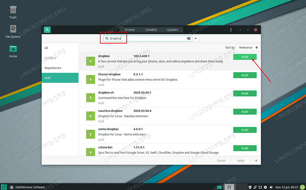306x190 pixels.
Task: Click the paperclip clipboard tray icon
Action: [255, 187]
